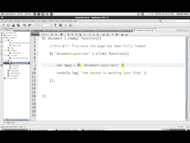Screen dimensions: 190x143
Task: Open the document list dropdown arrow
Action: pos(184,30)
